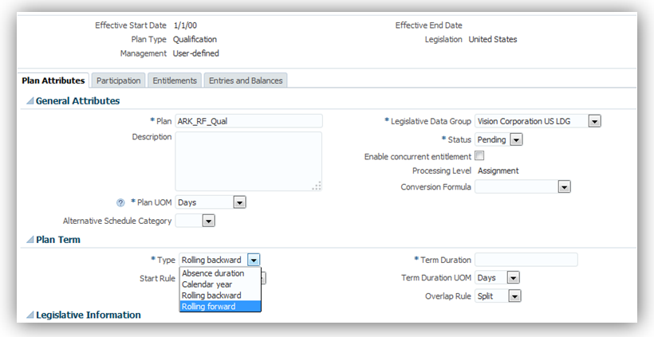Enable concurrent entitlement checkbox
654x337 pixels.
click(479, 156)
